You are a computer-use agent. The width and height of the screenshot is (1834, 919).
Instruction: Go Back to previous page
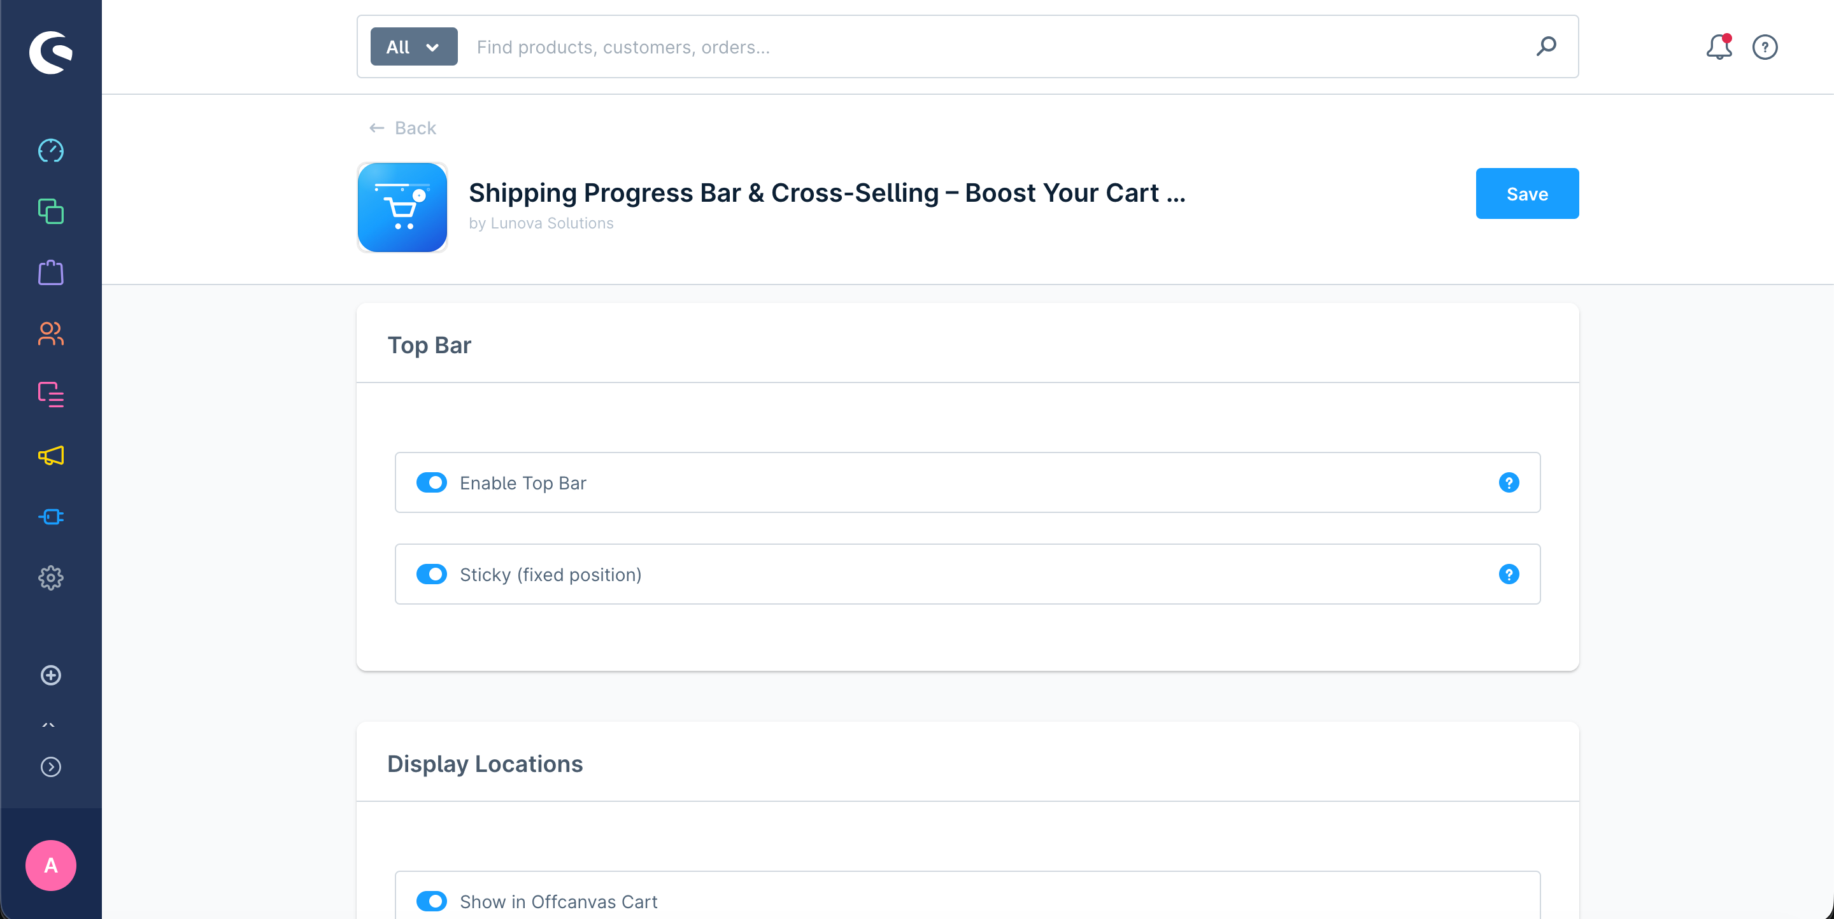pos(402,128)
